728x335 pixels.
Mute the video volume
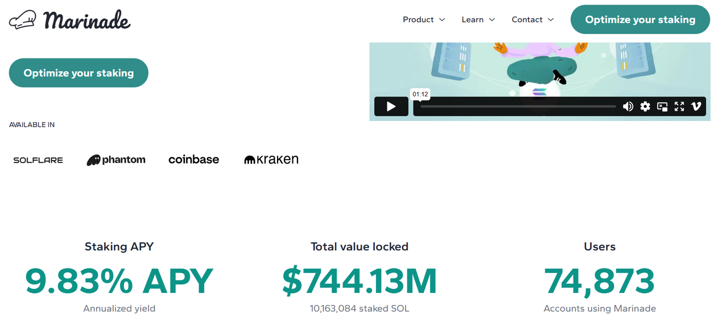pyautogui.click(x=628, y=106)
